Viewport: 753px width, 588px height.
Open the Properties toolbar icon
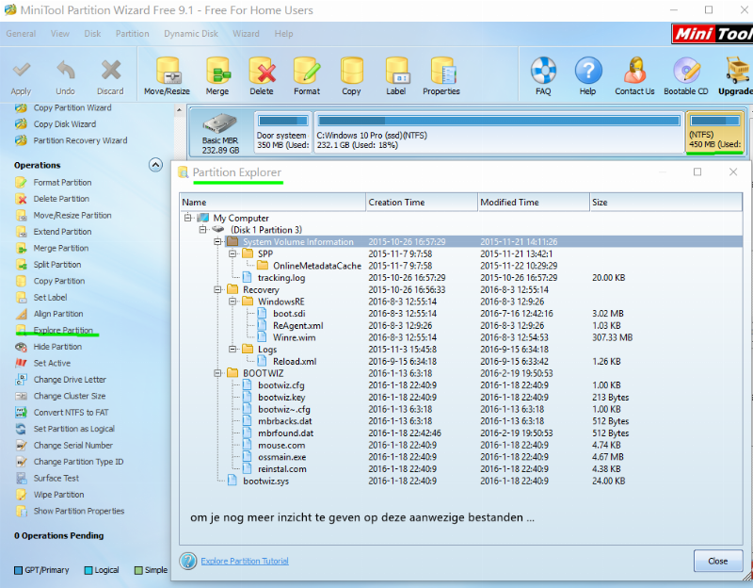(441, 71)
